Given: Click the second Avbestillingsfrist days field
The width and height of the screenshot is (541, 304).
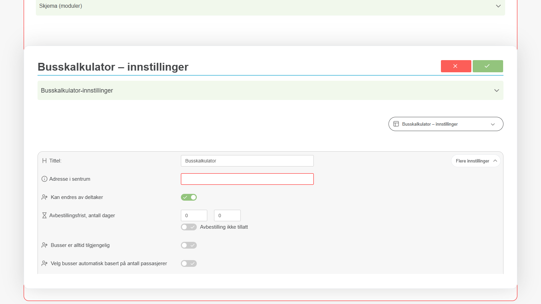Looking at the screenshot, I should 227,216.
